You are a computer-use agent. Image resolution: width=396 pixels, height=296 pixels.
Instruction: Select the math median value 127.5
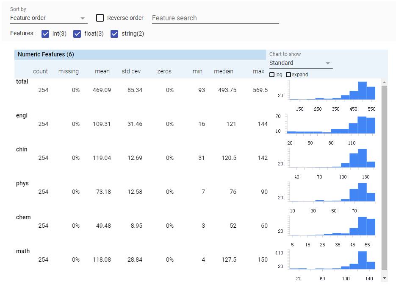coord(229,260)
